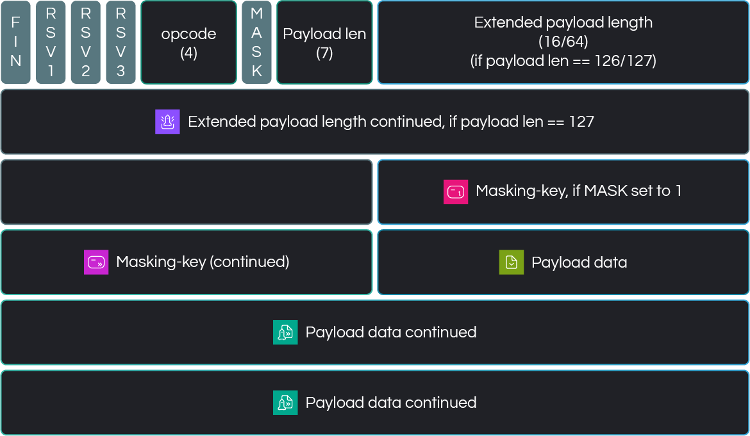This screenshot has height=436, width=750.
Task: Click the magenta Masking-key continued icon
Action: [x=96, y=262]
